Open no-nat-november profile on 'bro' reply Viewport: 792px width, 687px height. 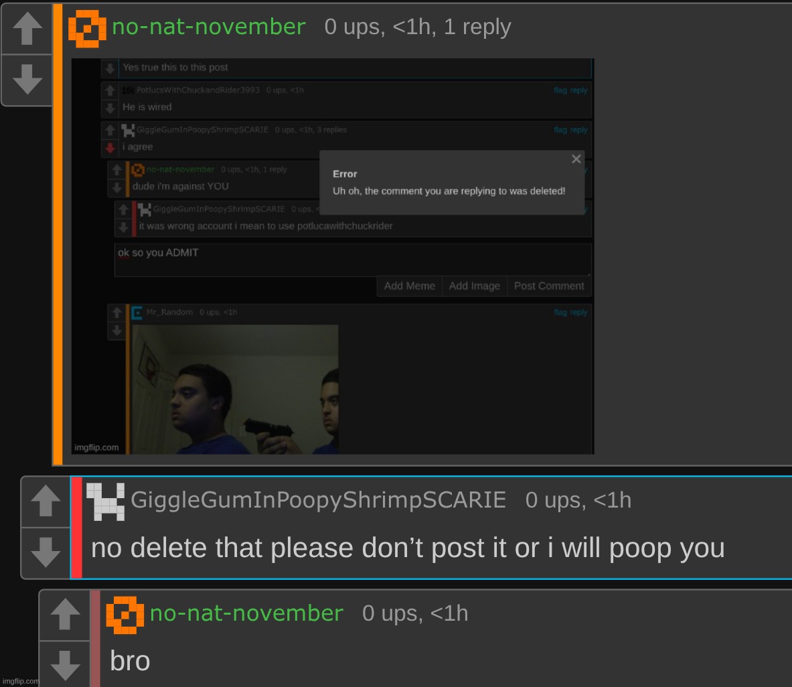click(x=246, y=613)
